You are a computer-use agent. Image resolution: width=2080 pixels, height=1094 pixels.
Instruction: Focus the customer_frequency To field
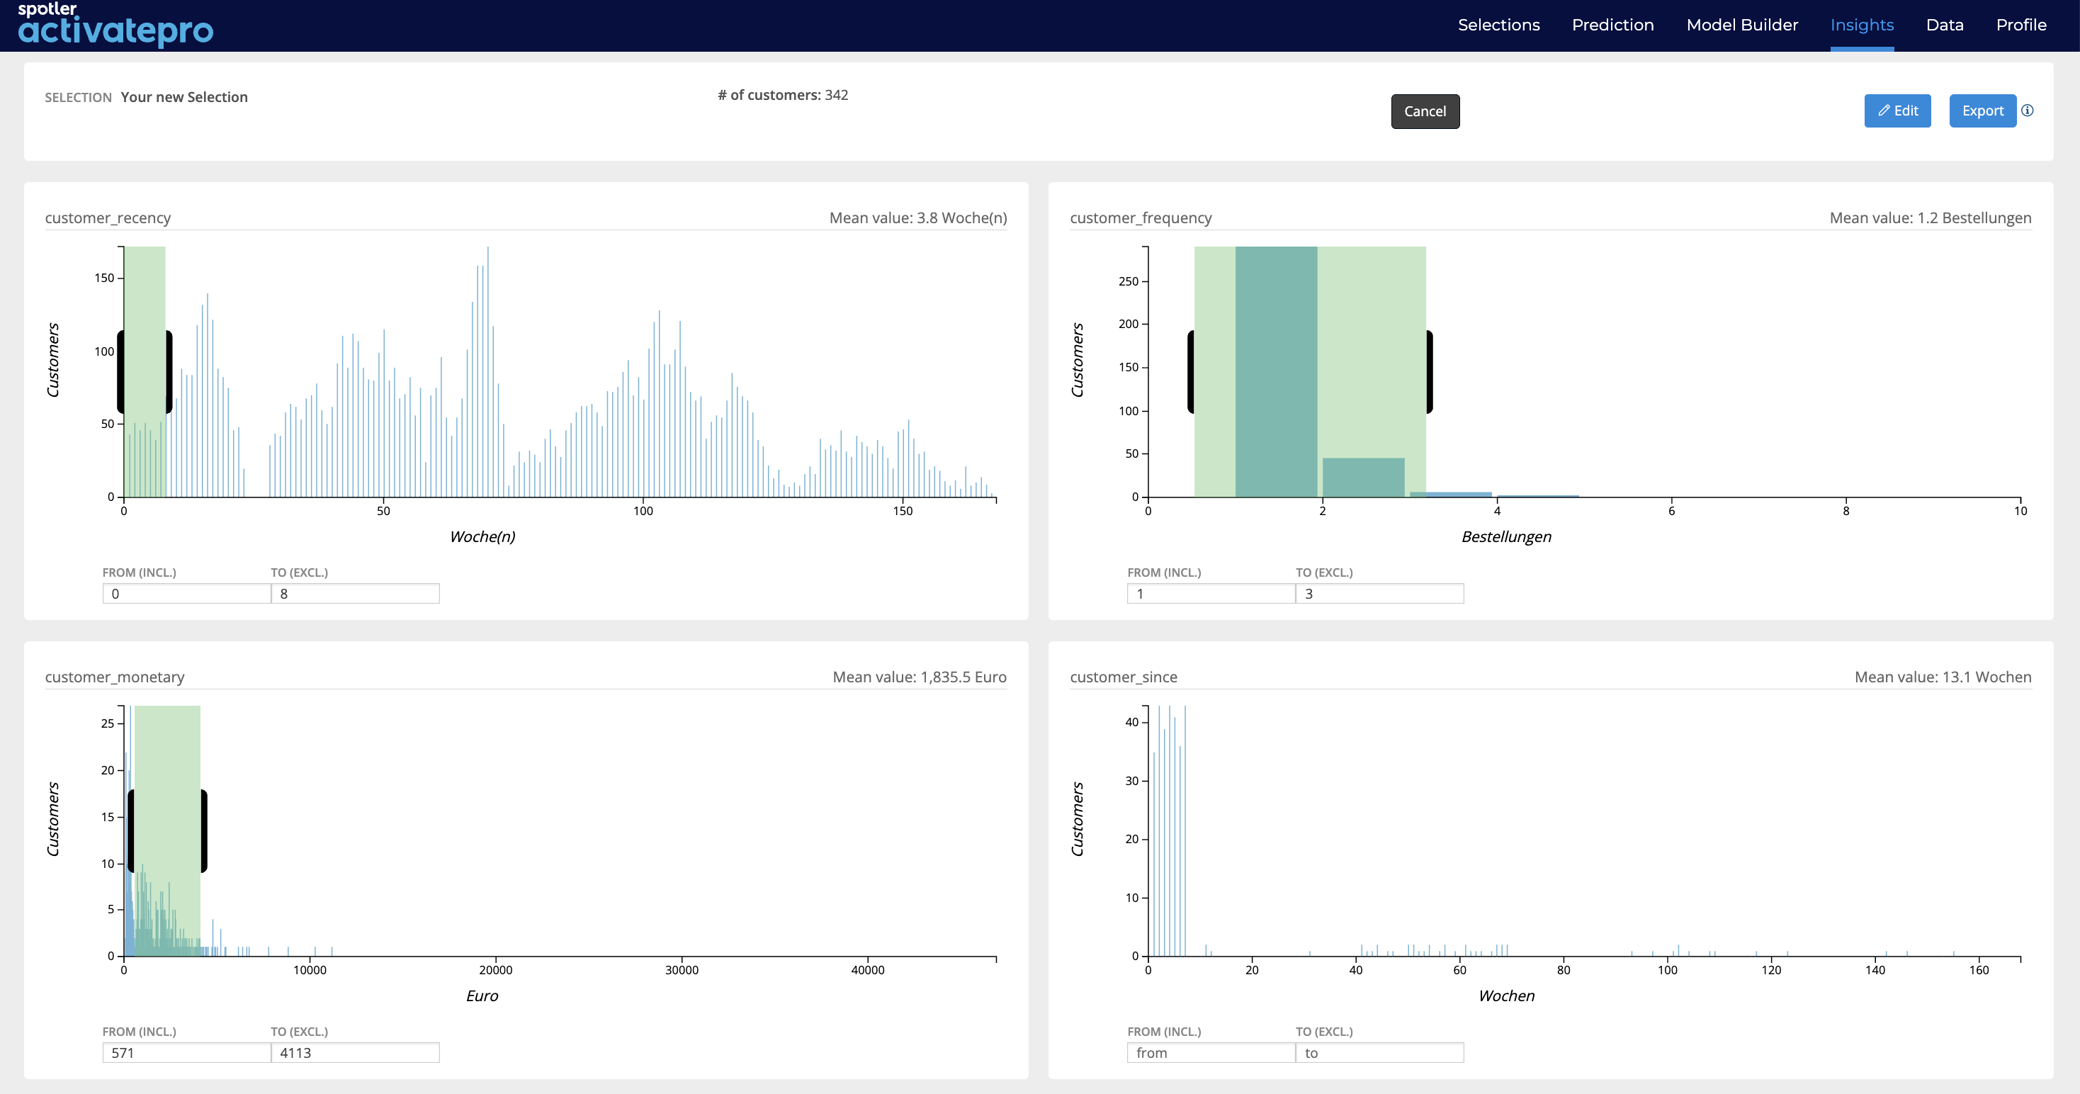(x=1380, y=594)
